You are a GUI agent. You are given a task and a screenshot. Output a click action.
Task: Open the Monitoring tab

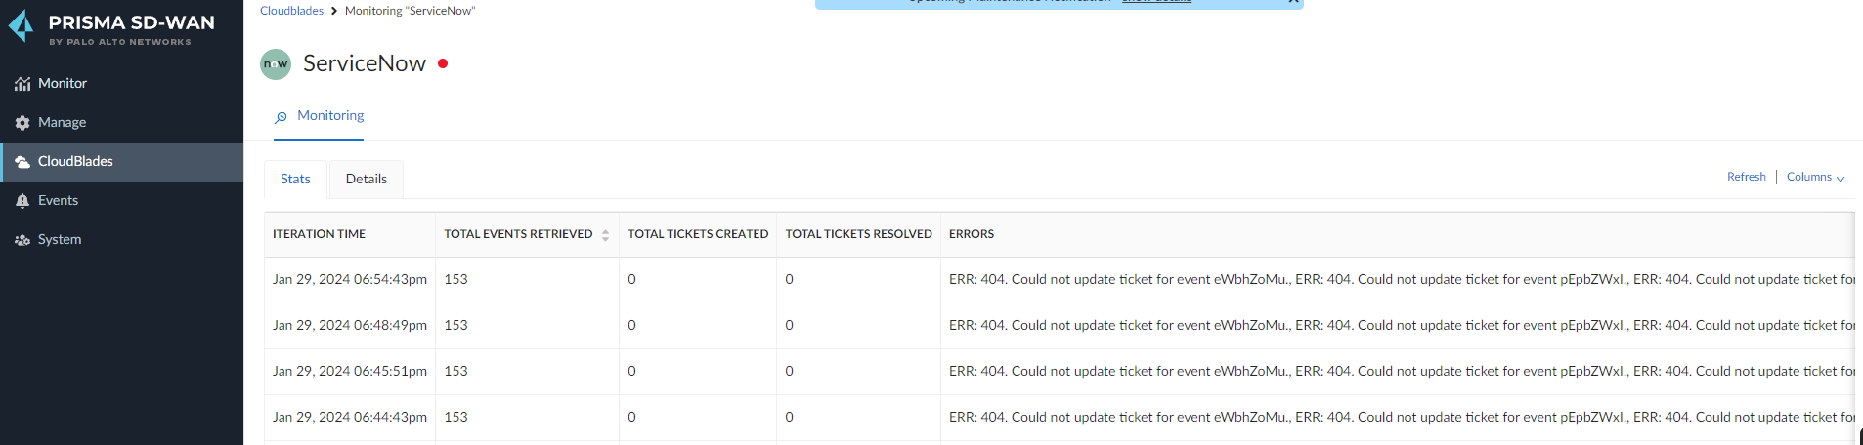click(x=329, y=116)
